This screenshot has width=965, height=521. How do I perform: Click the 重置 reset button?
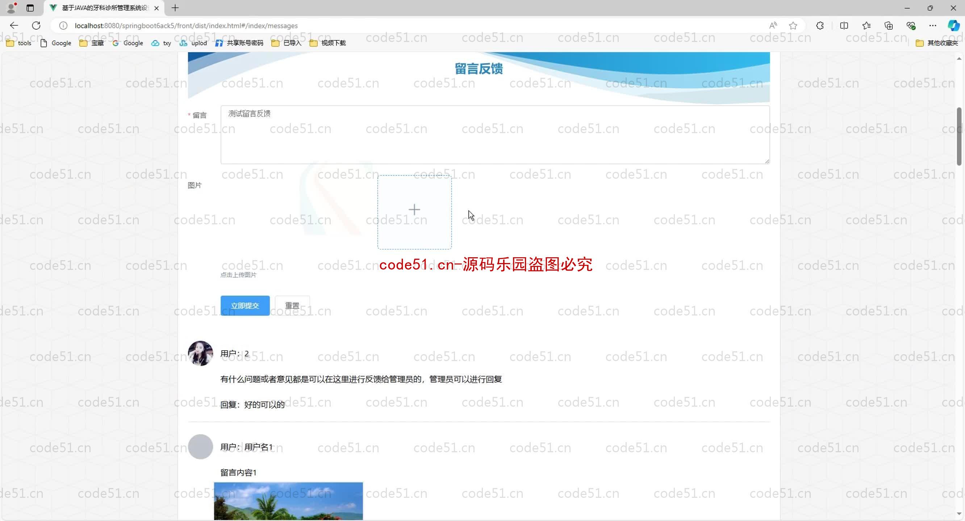pos(293,305)
